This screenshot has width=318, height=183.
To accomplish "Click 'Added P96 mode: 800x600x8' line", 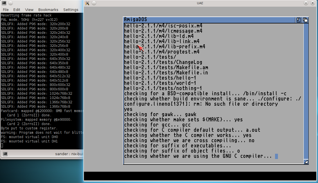I will 35,89.
